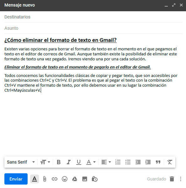Click the paragraph starting with Todos conocemos
The image size is (186, 188).
pos(91,83)
